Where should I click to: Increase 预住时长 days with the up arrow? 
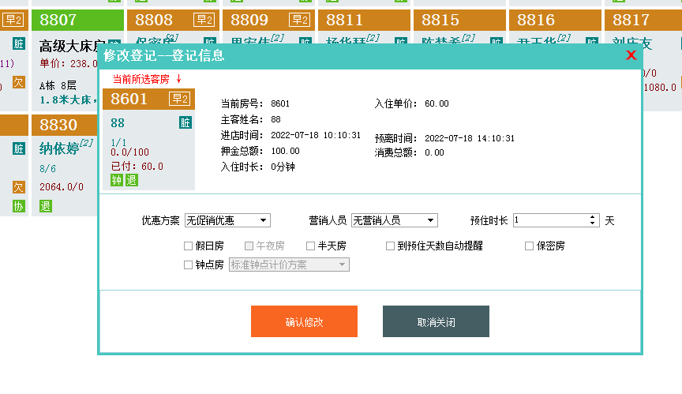(592, 218)
